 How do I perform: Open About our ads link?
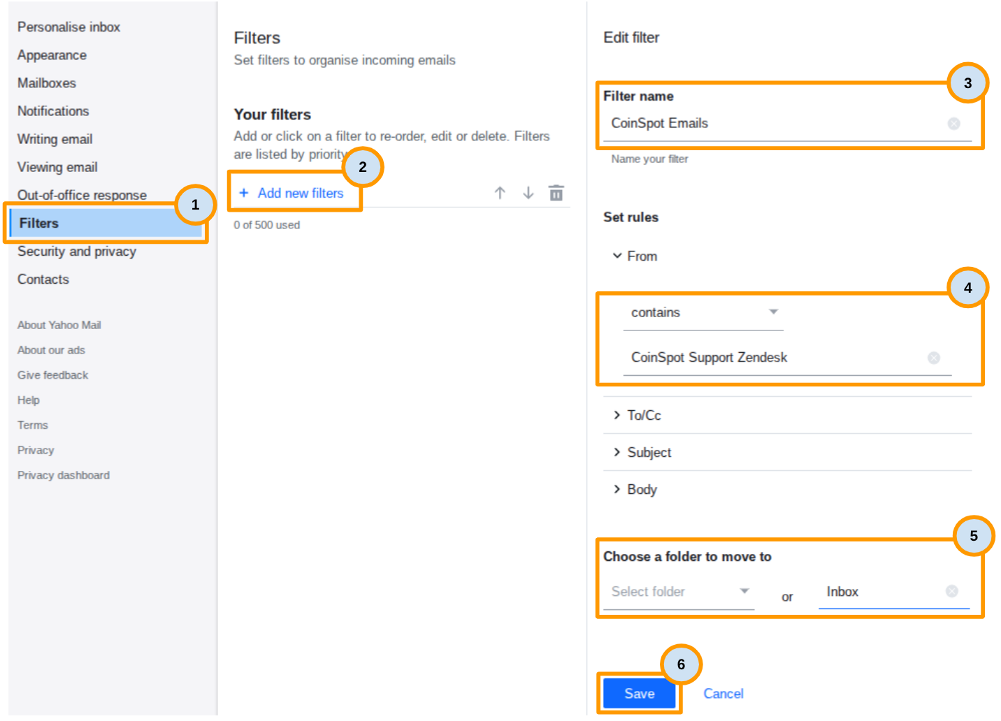[x=51, y=350]
